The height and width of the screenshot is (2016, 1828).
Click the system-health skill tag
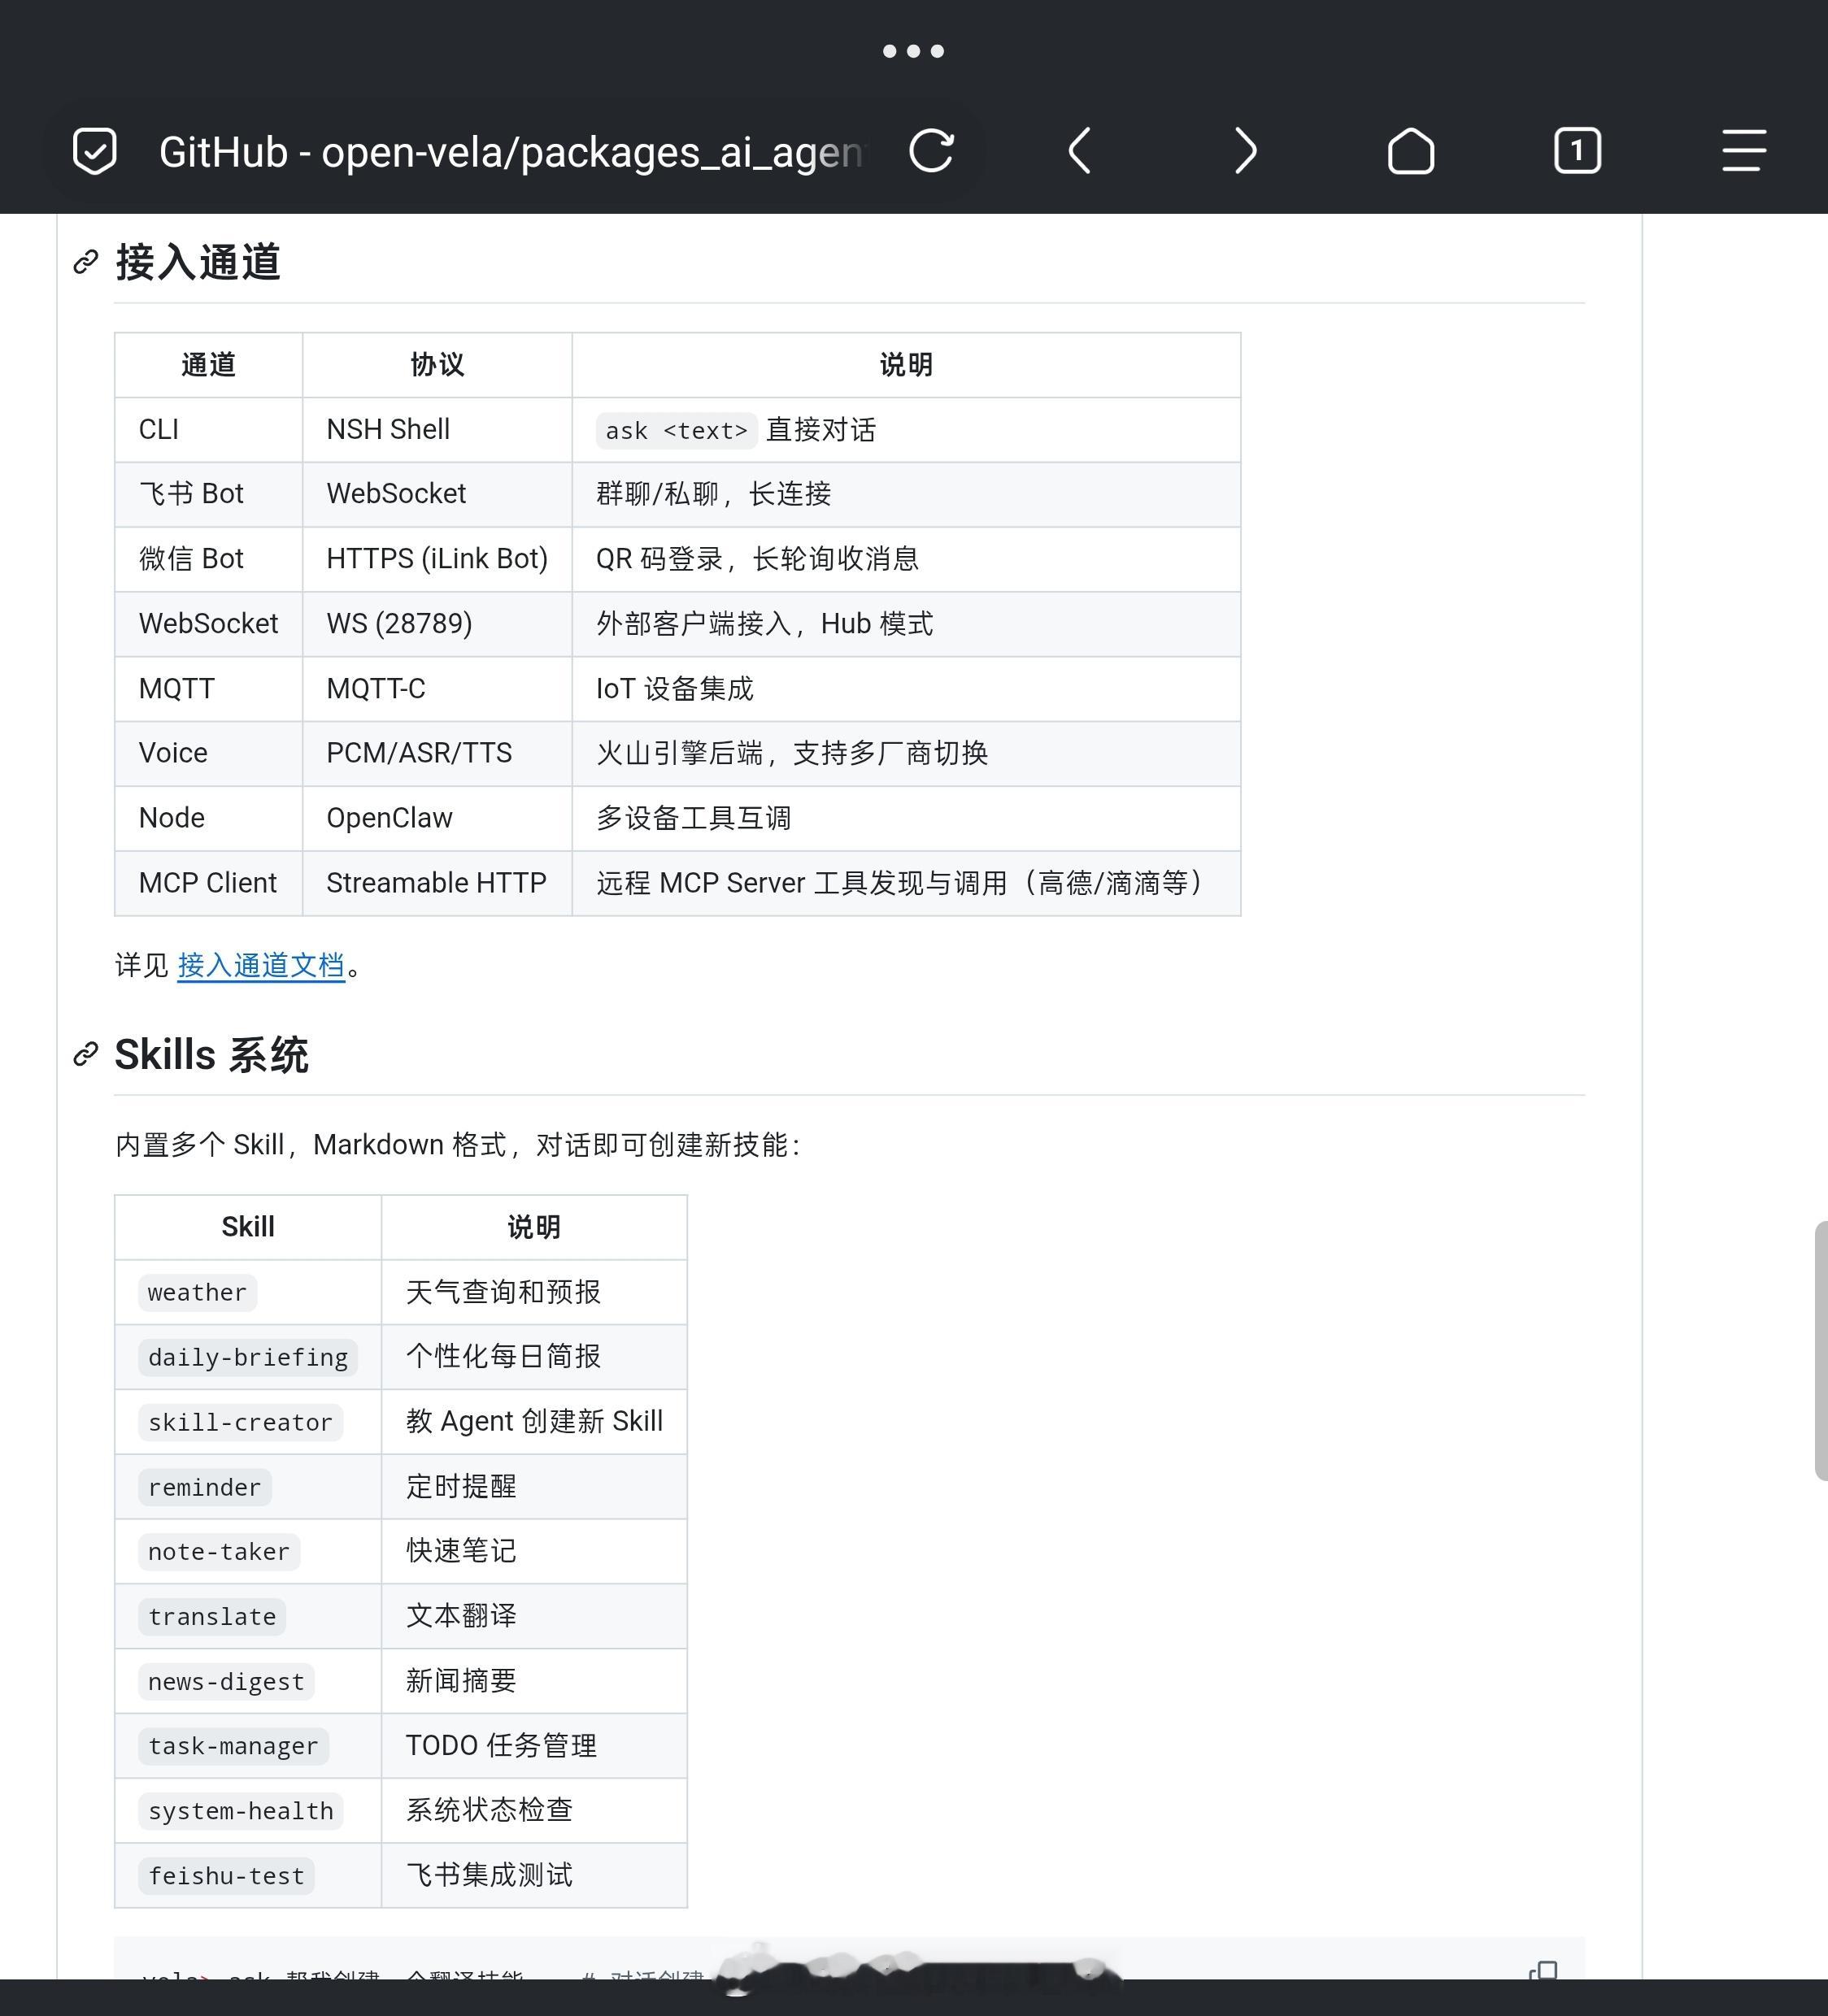[240, 1811]
